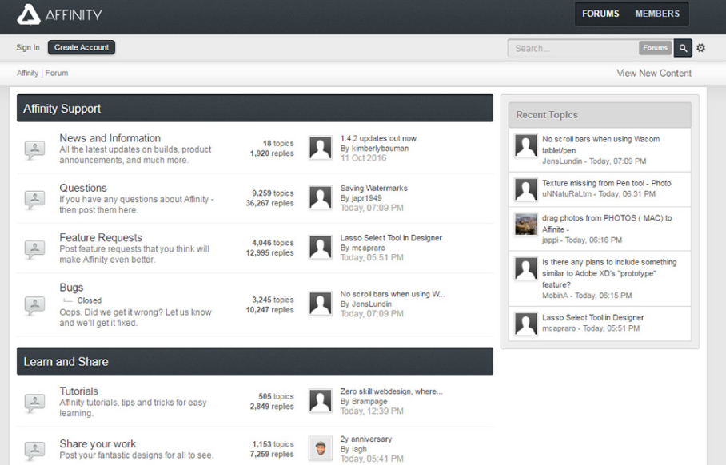Click jappi username in Recent Topics

(550, 240)
